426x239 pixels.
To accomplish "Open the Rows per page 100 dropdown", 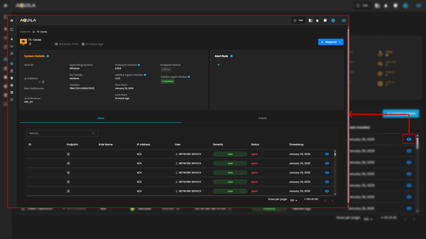I will point(293,200).
